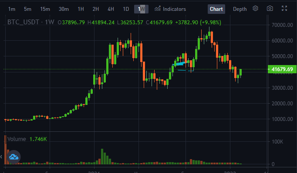Open the Indicators chart icon

(x=157, y=9)
